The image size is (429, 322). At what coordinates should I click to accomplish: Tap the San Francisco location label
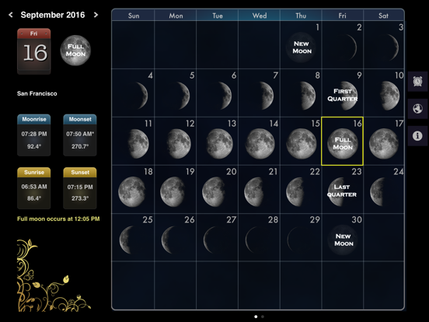tap(37, 93)
